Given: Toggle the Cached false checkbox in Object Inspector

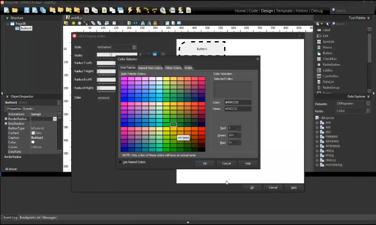Looking at the screenshot, I should (x=33, y=133).
